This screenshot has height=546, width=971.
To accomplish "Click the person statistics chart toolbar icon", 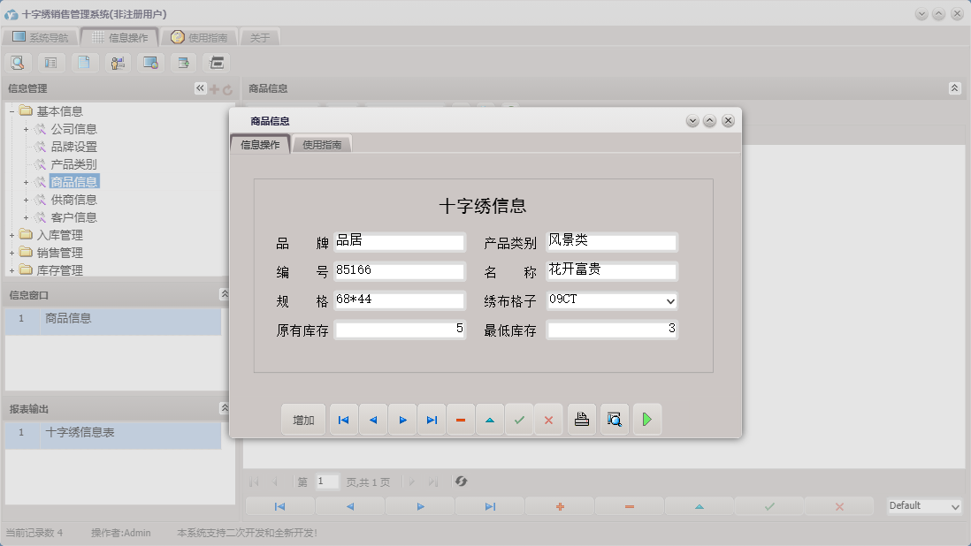I will (x=117, y=63).
